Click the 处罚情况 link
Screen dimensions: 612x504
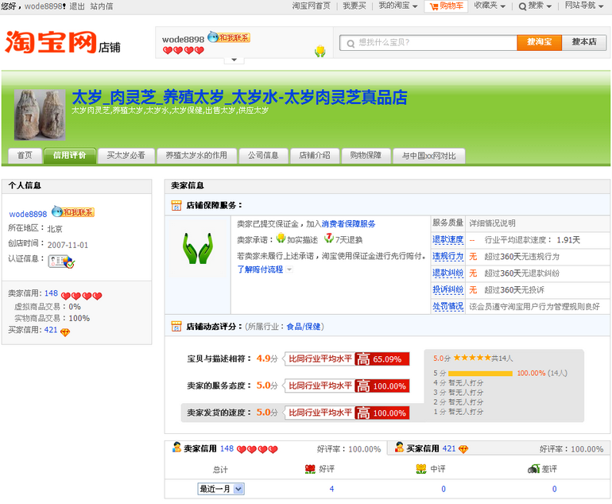click(x=447, y=307)
